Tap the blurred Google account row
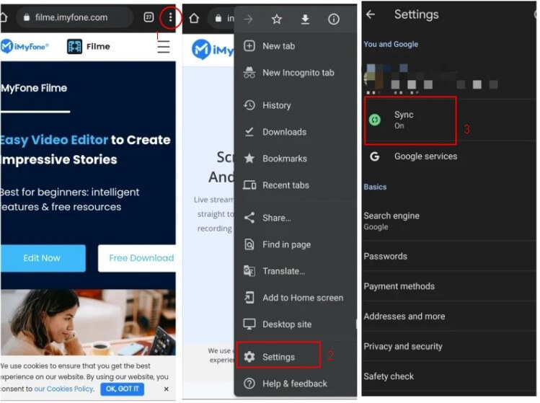The height and width of the screenshot is (403, 540). (x=449, y=79)
